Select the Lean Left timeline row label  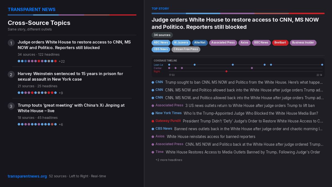pos(159,65)
